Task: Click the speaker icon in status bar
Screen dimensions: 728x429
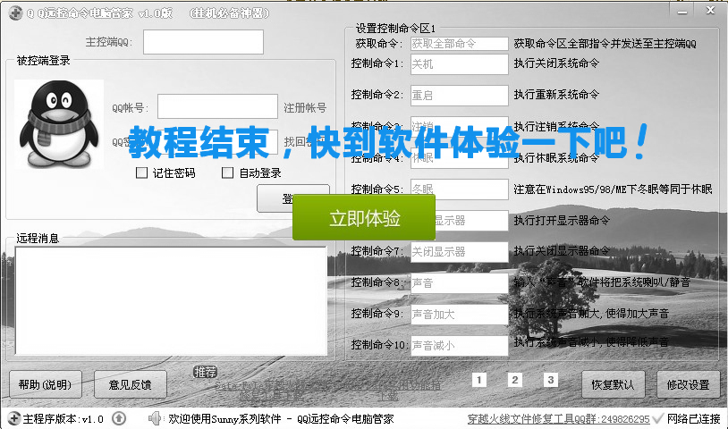Action: tap(154, 418)
